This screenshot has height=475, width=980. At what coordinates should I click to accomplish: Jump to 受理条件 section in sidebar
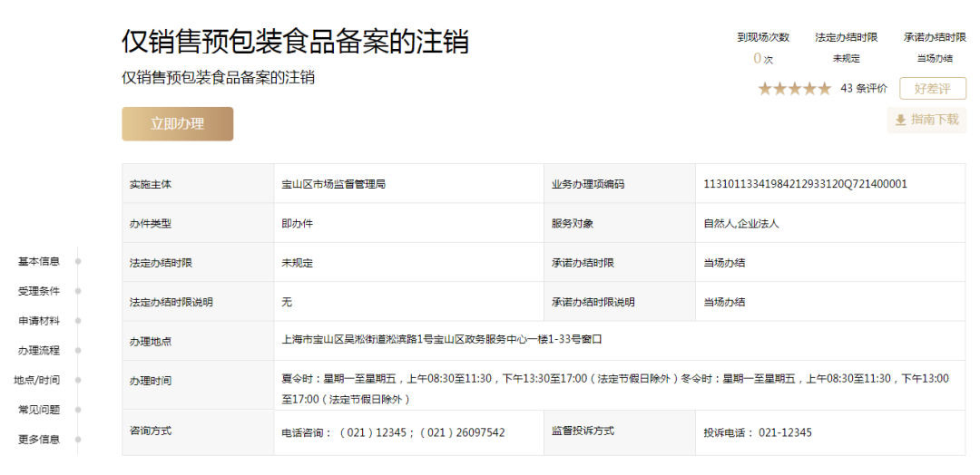point(39,291)
